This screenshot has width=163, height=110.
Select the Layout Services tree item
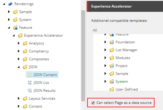click(x=42, y=98)
